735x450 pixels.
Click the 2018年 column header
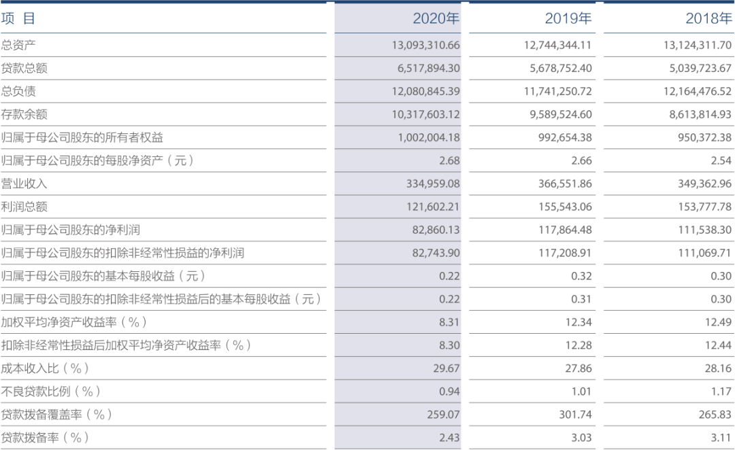tap(708, 18)
